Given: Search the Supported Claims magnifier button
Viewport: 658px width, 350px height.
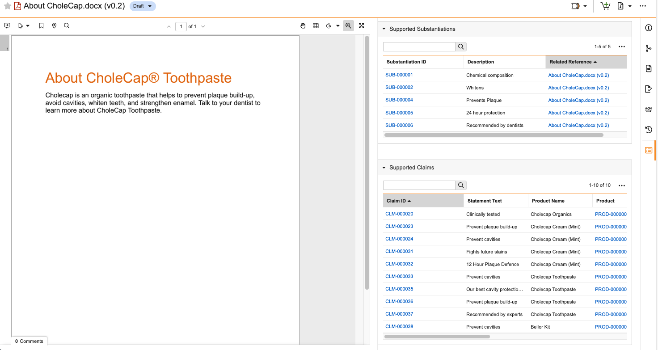Looking at the screenshot, I should 461,185.
